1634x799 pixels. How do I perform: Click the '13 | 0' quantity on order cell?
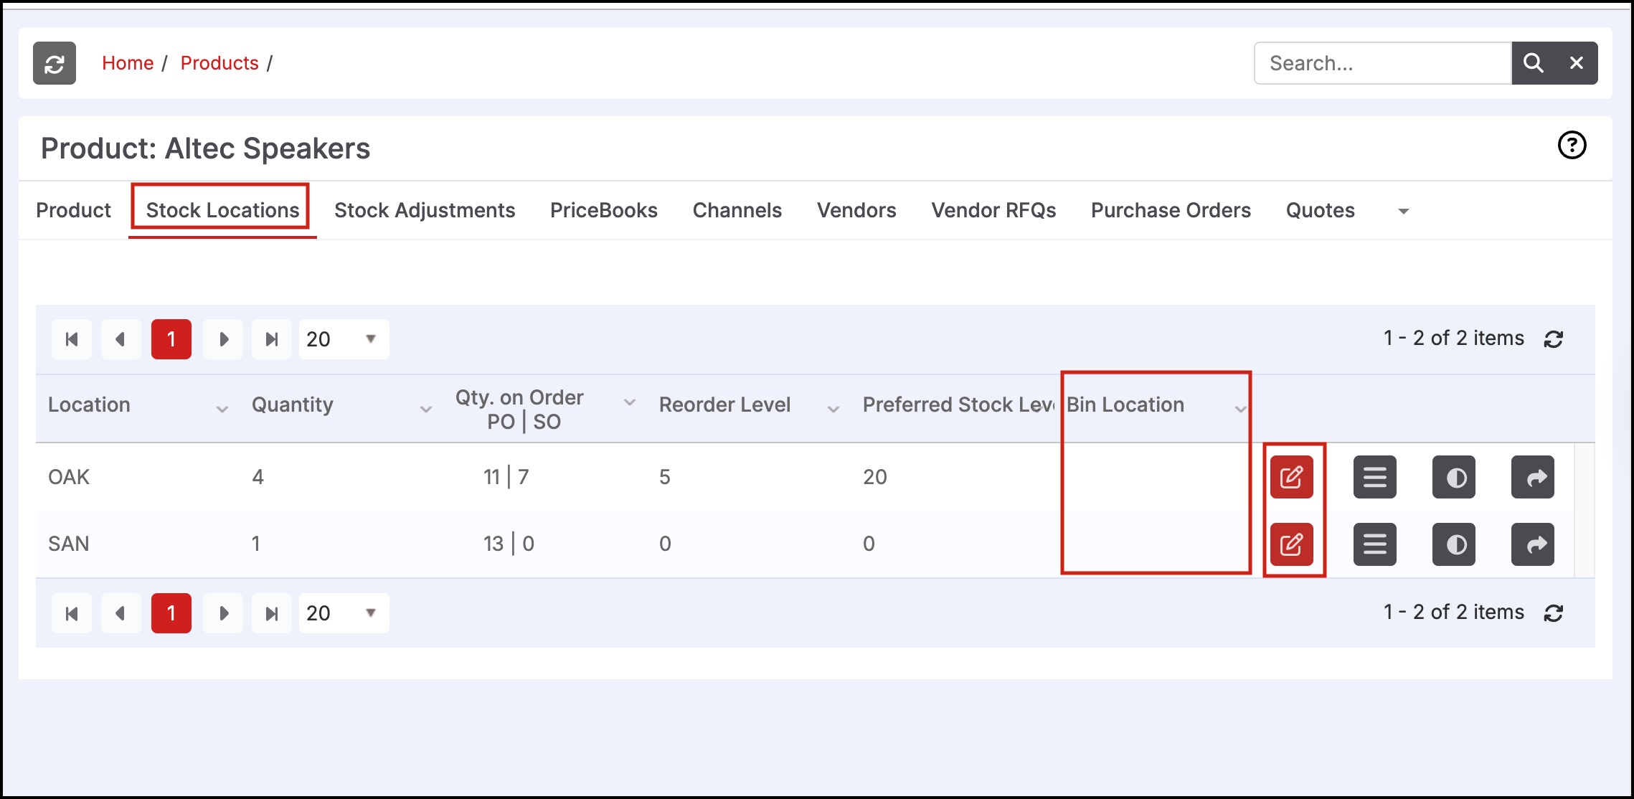point(509,544)
